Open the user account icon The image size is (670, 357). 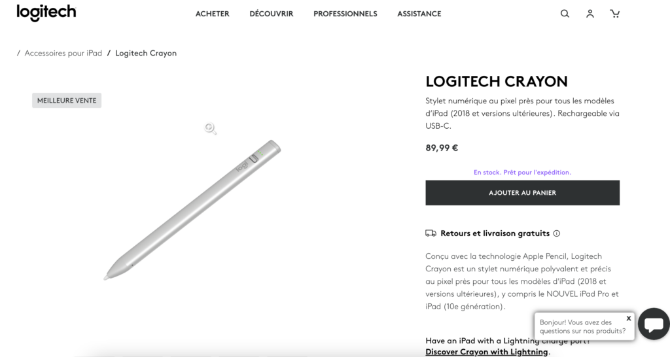coord(590,14)
